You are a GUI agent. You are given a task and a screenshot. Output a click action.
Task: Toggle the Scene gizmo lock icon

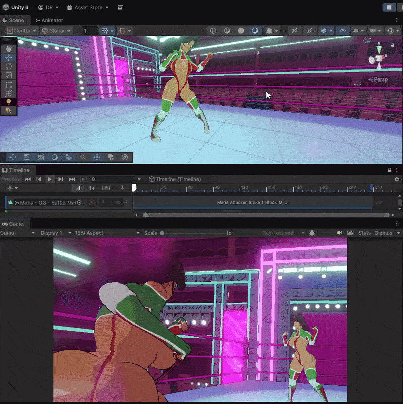(x=392, y=45)
